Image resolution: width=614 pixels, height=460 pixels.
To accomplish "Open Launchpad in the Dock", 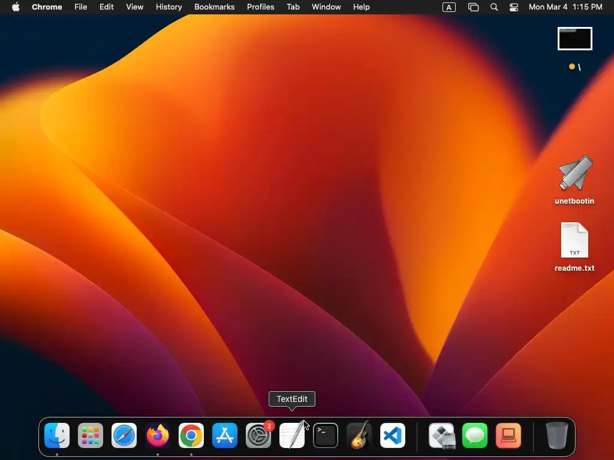I will (x=91, y=435).
